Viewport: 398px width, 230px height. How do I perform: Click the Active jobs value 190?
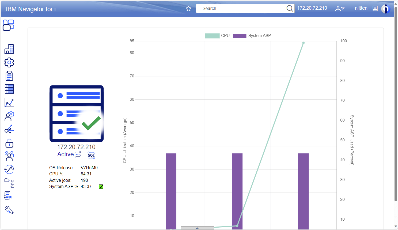point(84,180)
